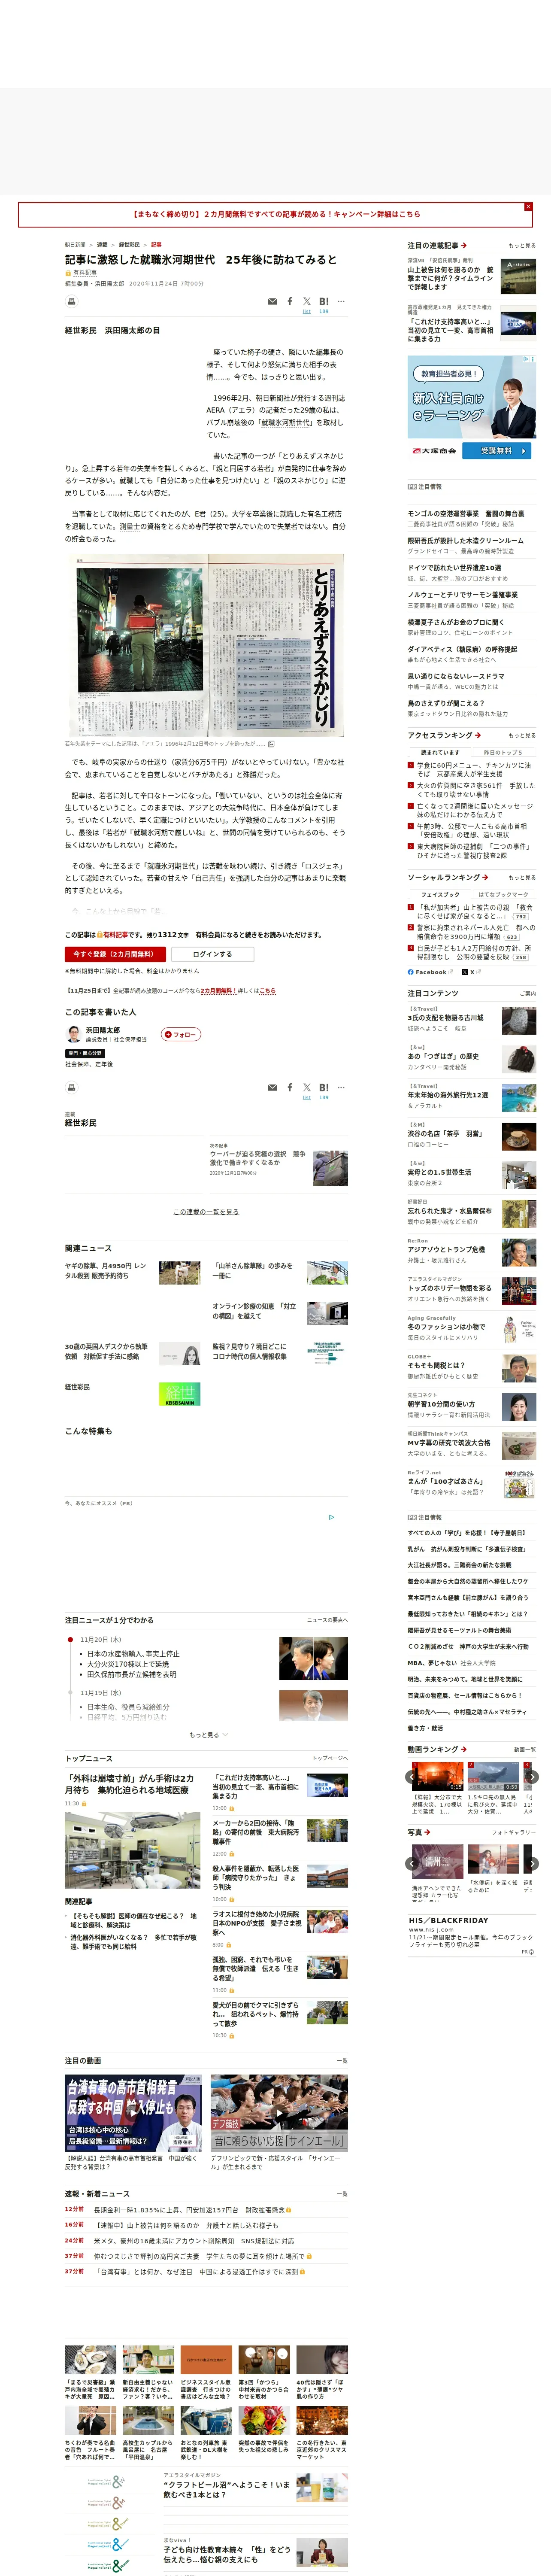This screenshot has width=551, height=2576.
Task: Open トップページへ link beside トップニュース
Action: [330, 1759]
